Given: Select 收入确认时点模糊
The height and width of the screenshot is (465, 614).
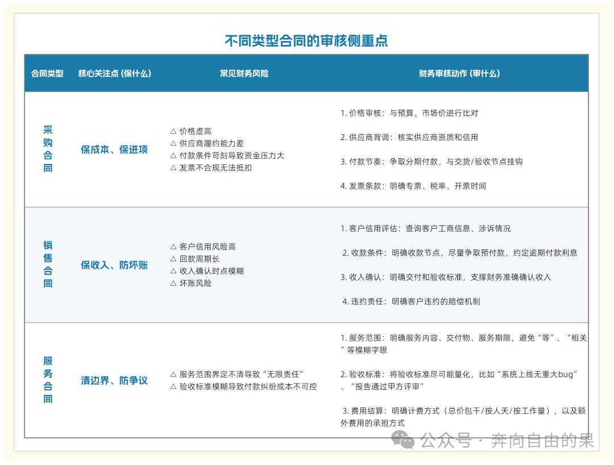Looking at the screenshot, I should click(x=207, y=271).
